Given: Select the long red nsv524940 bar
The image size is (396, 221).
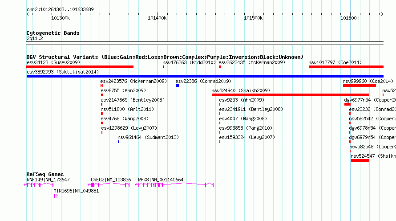Looking at the screenshot, I should [x=290, y=95].
